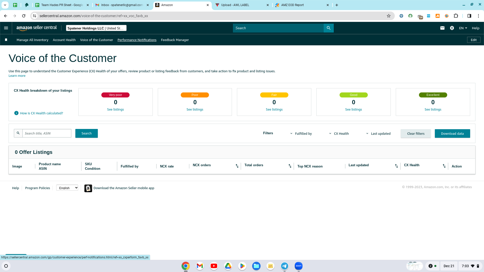
Task: Open a new browser tab
Action: pyautogui.click(x=337, y=5)
